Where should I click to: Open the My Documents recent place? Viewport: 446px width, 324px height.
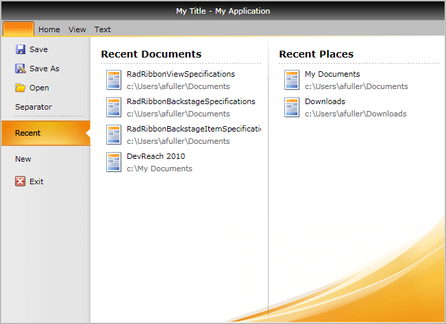(x=332, y=74)
